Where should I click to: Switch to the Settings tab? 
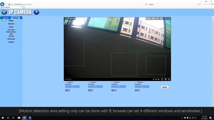[x=15, y=18]
